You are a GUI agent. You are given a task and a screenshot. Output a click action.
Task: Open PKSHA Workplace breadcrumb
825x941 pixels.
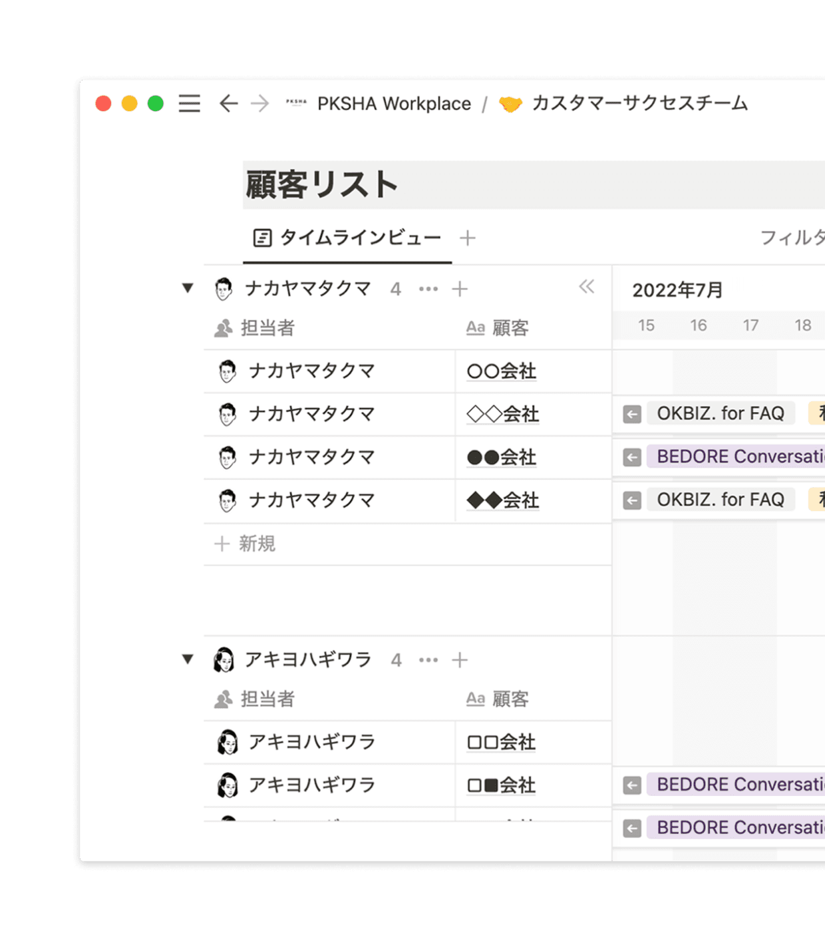pos(393,104)
